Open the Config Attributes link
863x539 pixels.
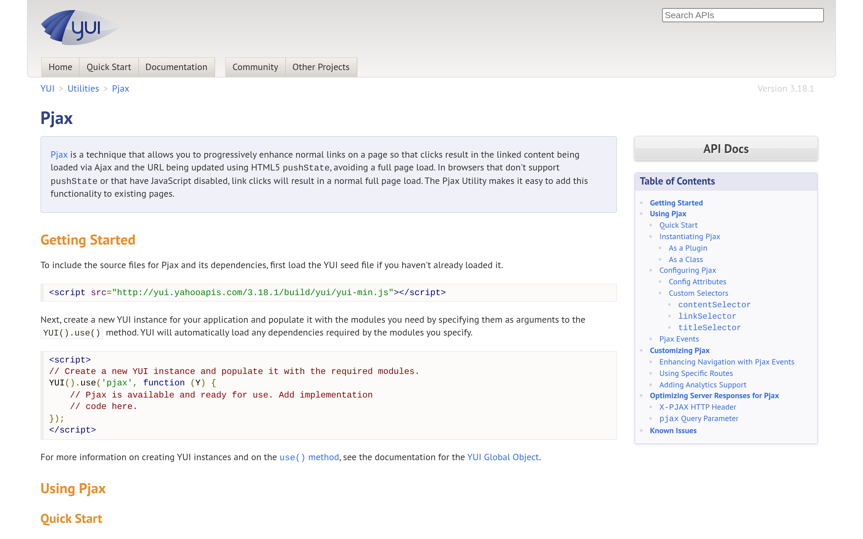[697, 282]
